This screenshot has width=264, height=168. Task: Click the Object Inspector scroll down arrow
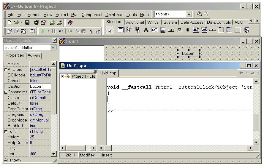click(x=53, y=154)
